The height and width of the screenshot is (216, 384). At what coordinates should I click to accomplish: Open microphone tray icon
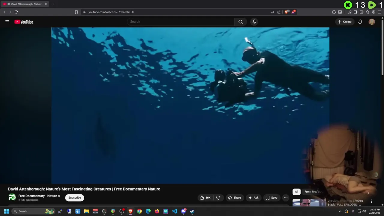click(x=353, y=211)
